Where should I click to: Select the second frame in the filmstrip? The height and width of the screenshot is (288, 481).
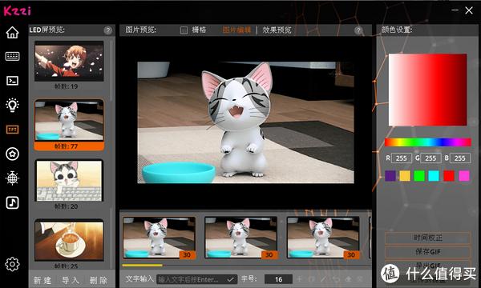[241, 238]
